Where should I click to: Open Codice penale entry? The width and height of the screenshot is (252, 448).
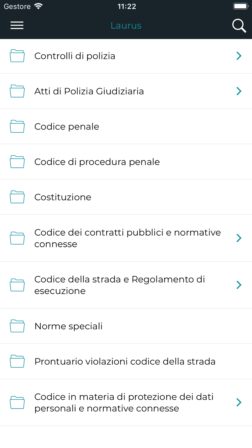[67, 126]
